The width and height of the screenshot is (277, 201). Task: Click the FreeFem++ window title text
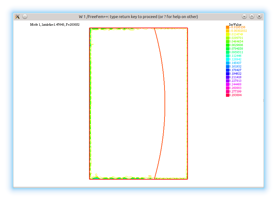[x=138, y=17]
